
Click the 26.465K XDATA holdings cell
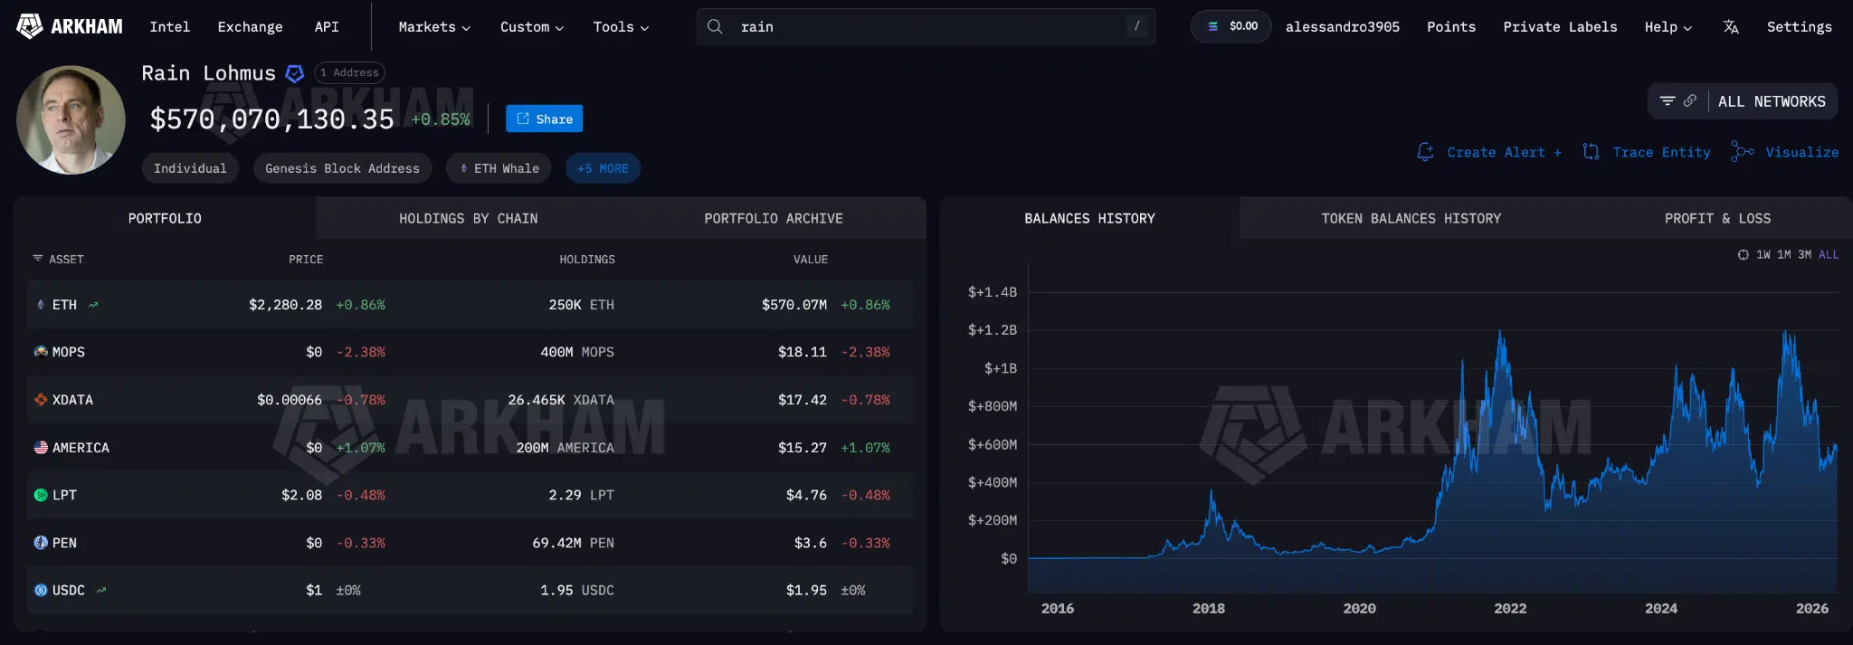(x=561, y=400)
